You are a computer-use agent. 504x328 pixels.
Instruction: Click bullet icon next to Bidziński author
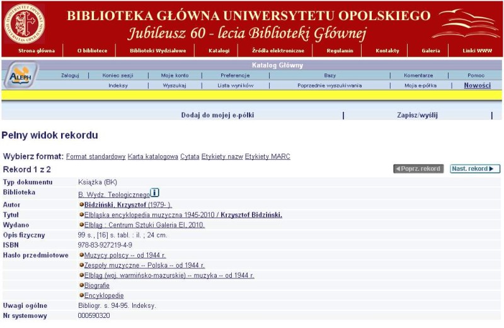tap(81, 204)
